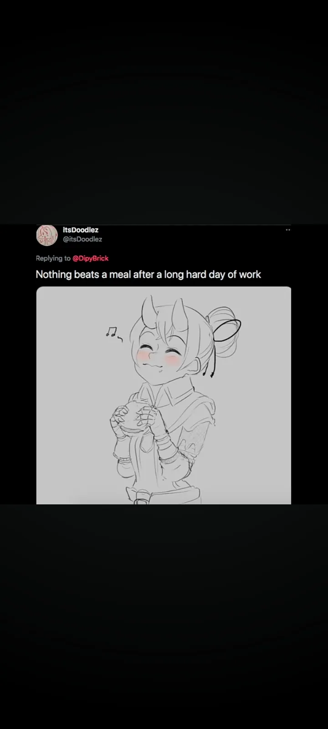Open the @DipyBrick mention link

point(91,258)
